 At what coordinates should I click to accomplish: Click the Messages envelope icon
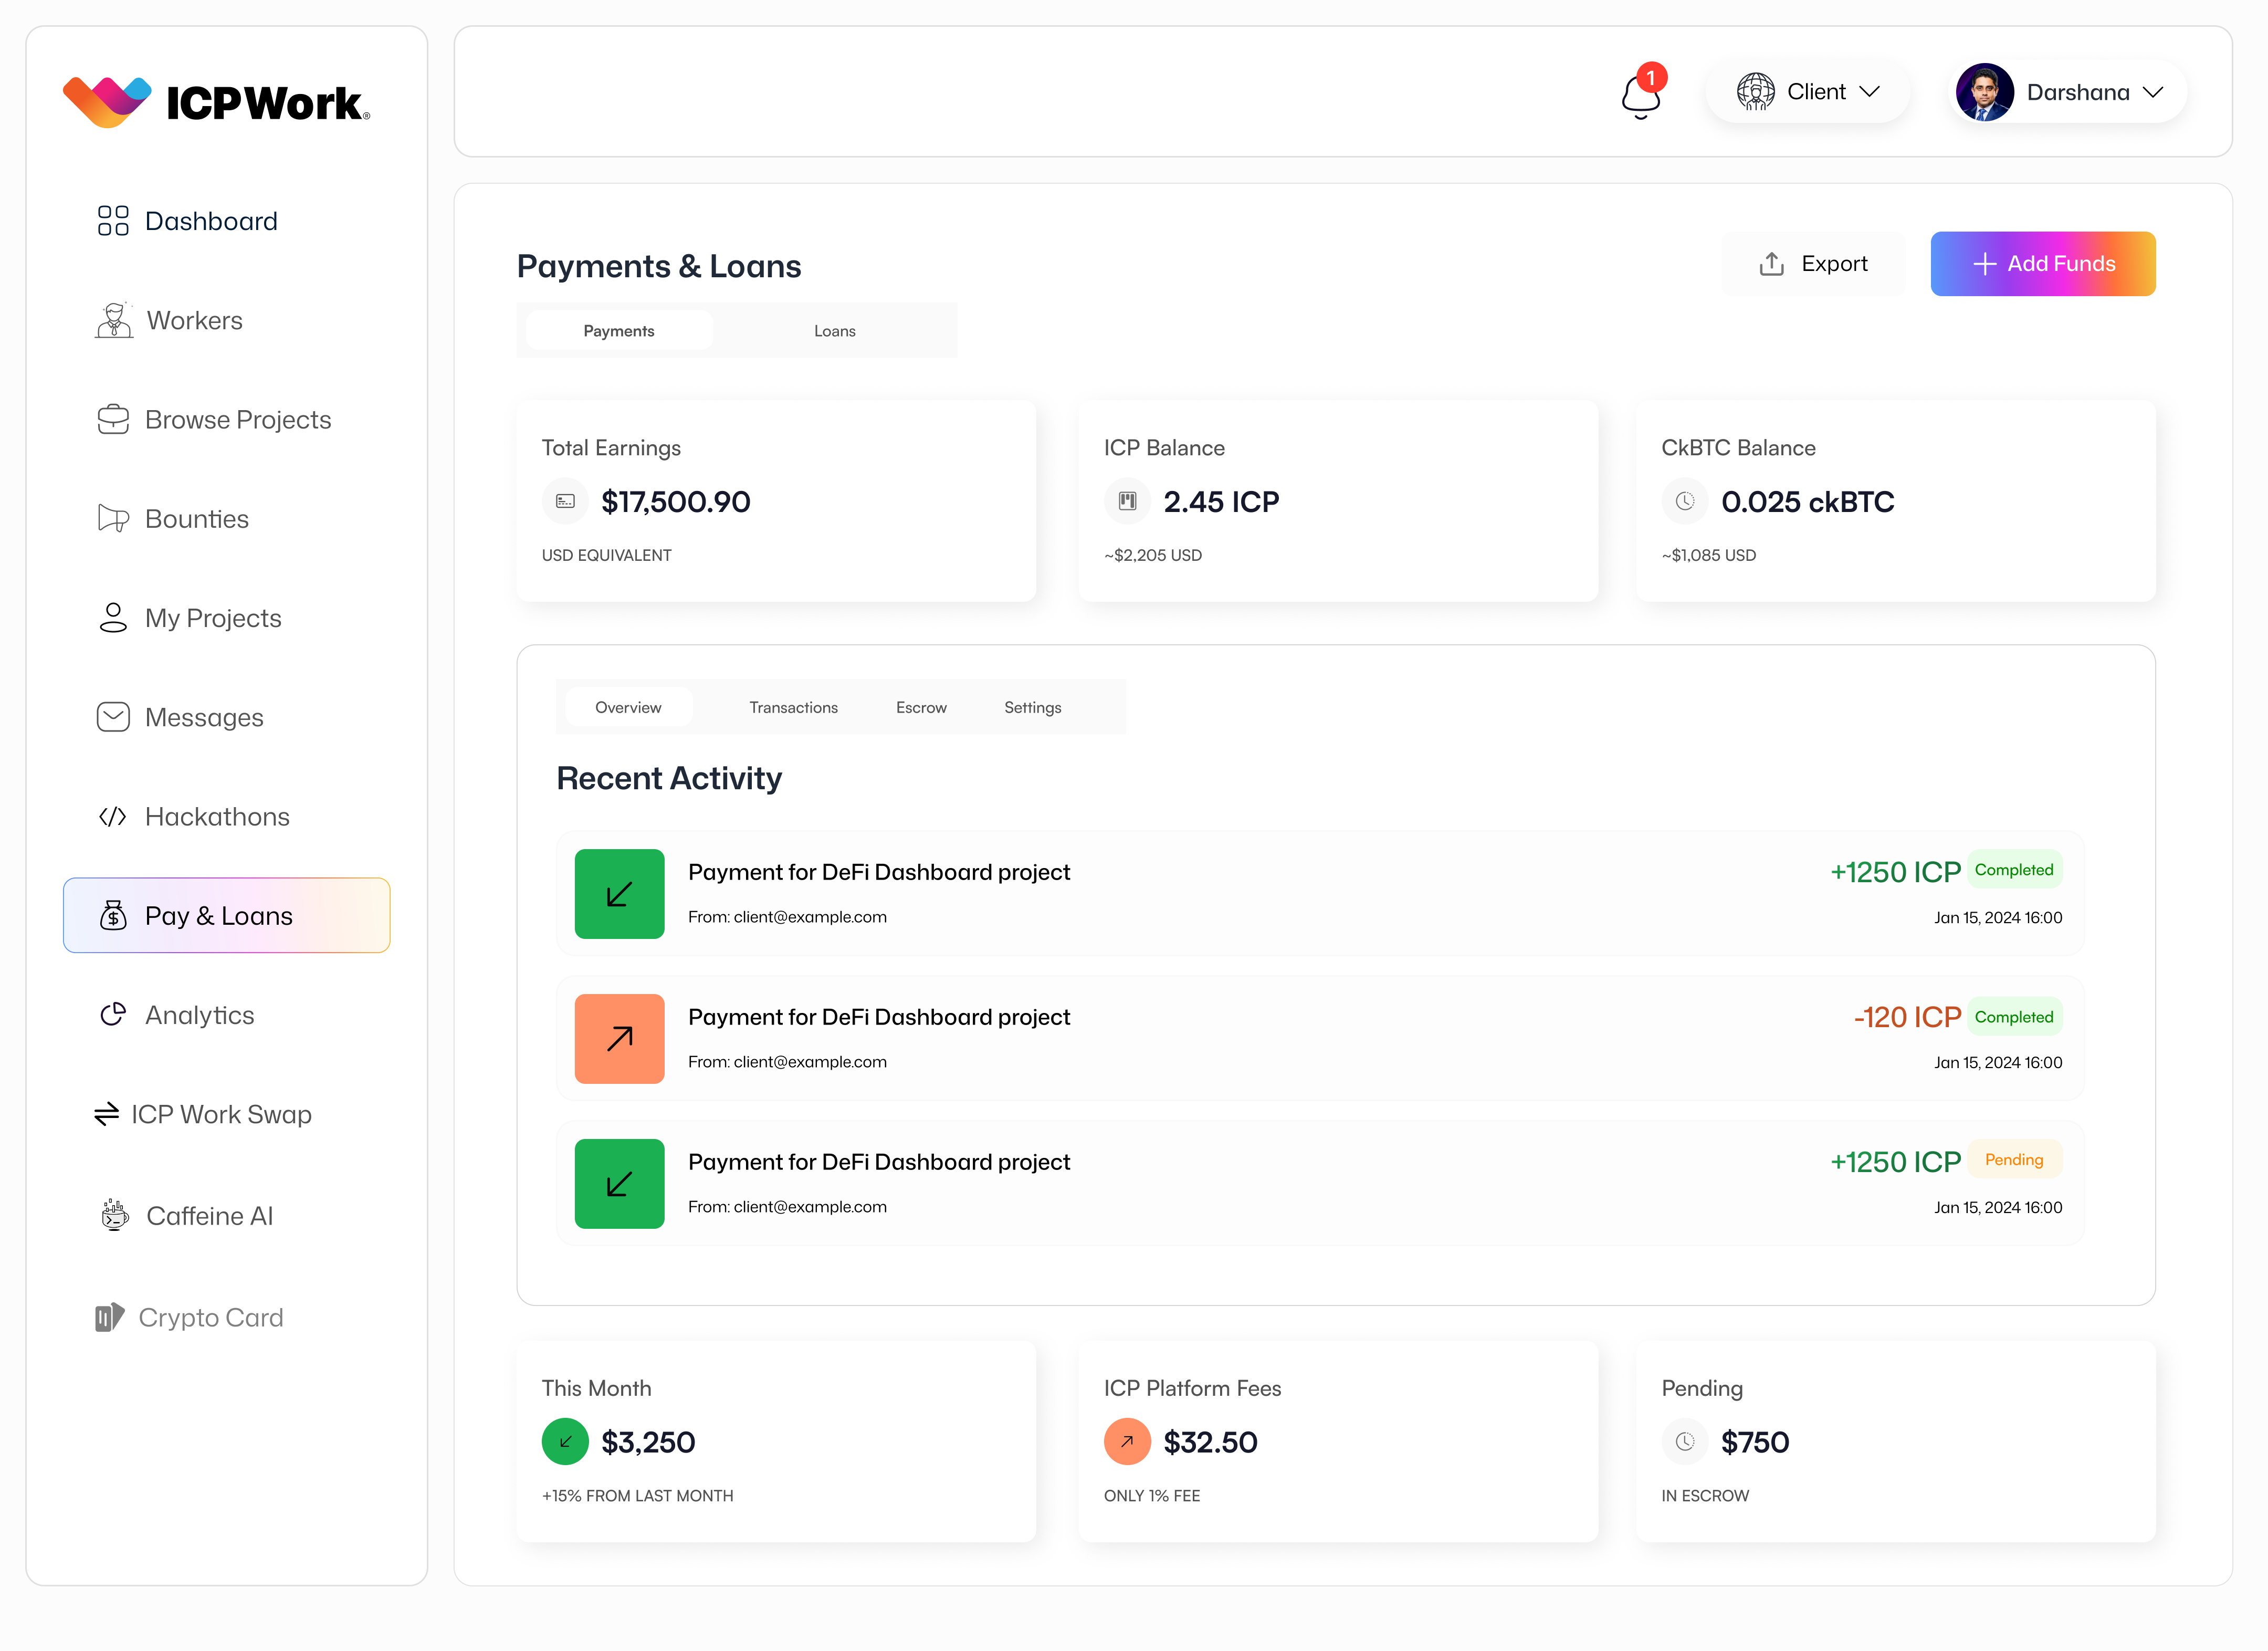[x=113, y=716]
